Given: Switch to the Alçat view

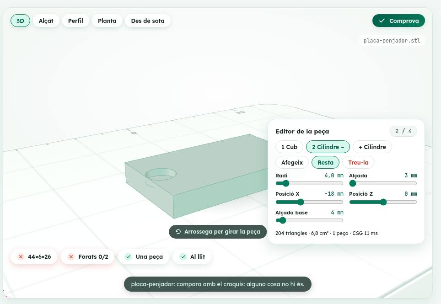Looking at the screenshot, I should pyautogui.click(x=46, y=21).
